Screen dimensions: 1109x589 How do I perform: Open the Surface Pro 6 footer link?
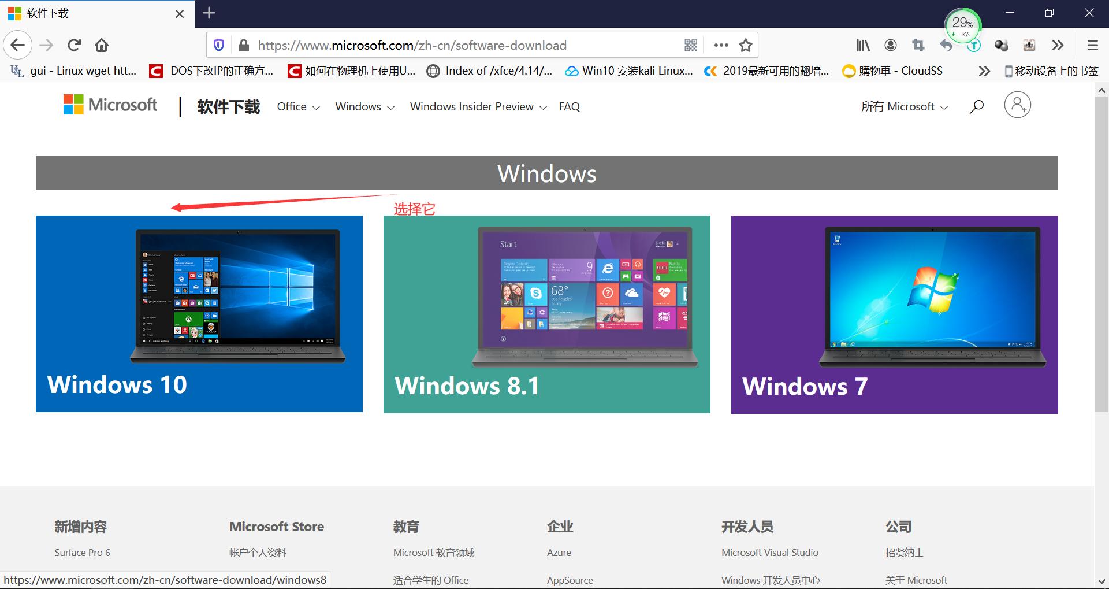[82, 552]
